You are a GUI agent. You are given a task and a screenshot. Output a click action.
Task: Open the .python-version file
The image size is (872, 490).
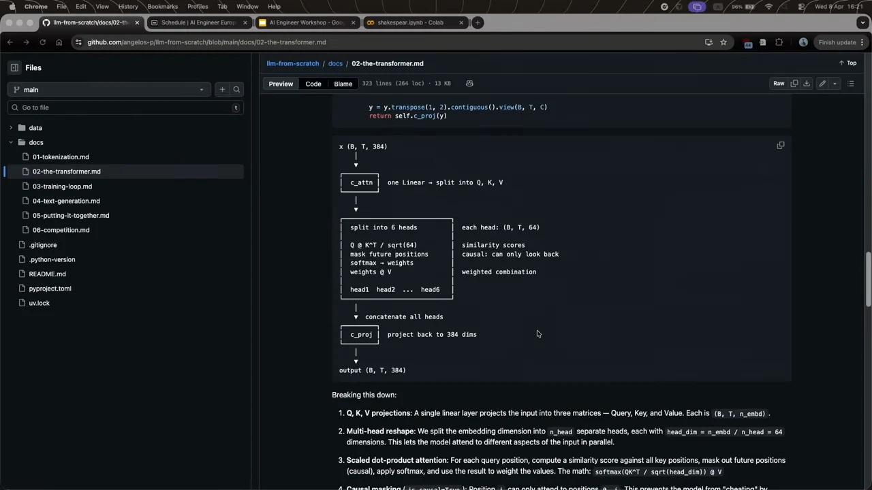pyautogui.click(x=52, y=259)
